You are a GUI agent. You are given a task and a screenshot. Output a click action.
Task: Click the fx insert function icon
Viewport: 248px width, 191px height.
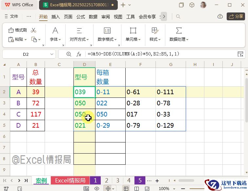79,54
